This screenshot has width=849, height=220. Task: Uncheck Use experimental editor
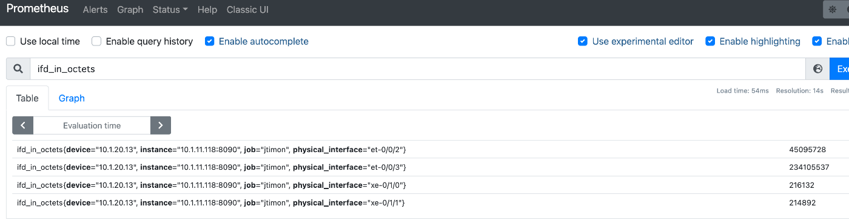pyautogui.click(x=583, y=41)
